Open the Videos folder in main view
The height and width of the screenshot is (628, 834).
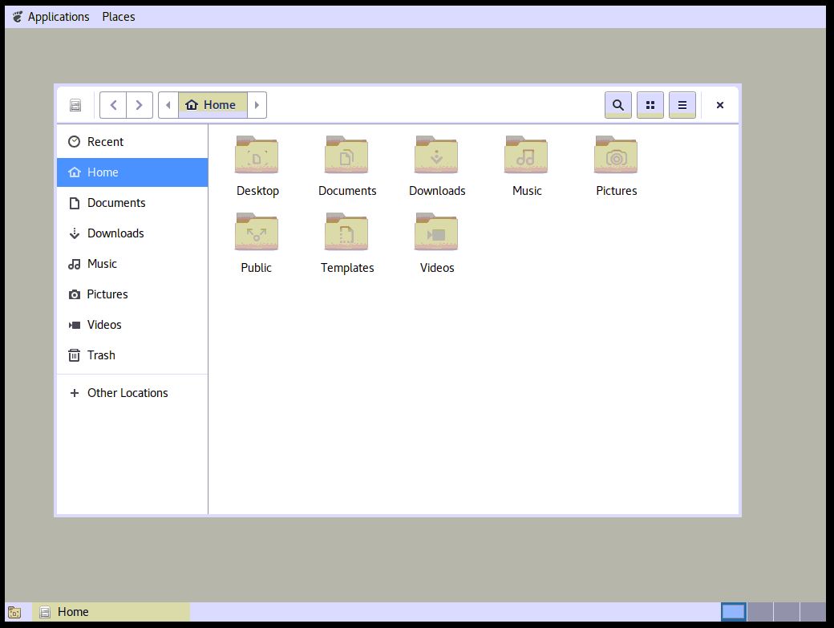(436, 232)
